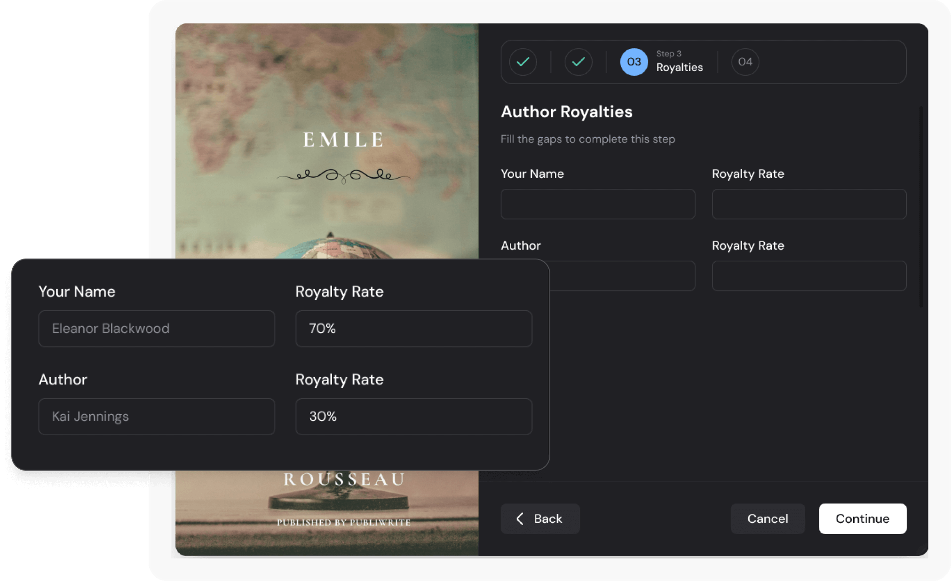Click the Back chevron arrow

click(x=520, y=518)
